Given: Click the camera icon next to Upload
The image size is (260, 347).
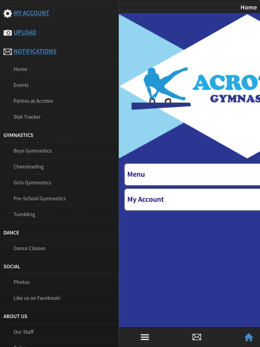Looking at the screenshot, I should pos(8,33).
